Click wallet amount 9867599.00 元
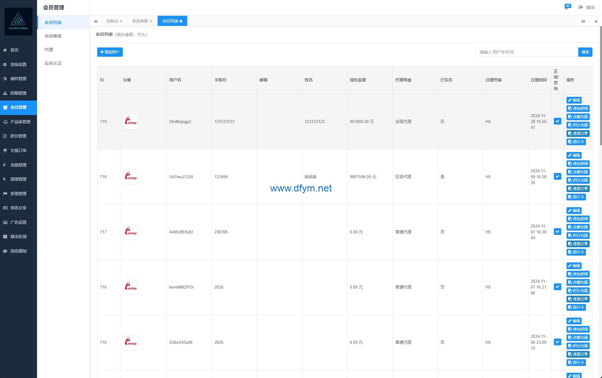The image size is (602, 378). pyautogui.click(x=363, y=177)
